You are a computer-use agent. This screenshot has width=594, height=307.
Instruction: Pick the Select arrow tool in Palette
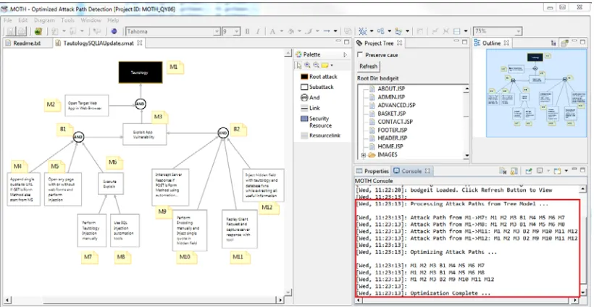coord(299,65)
